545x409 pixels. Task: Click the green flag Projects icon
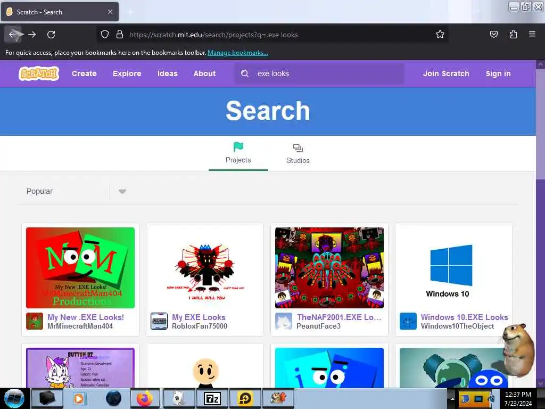(x=238, y=147)
